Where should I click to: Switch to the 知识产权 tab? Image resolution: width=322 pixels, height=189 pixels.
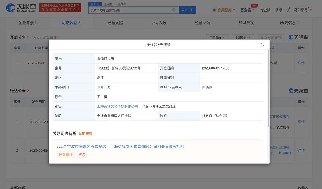(245, 23)
